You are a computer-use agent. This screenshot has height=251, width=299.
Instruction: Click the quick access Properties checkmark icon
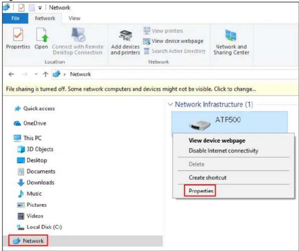pos(21,8)
